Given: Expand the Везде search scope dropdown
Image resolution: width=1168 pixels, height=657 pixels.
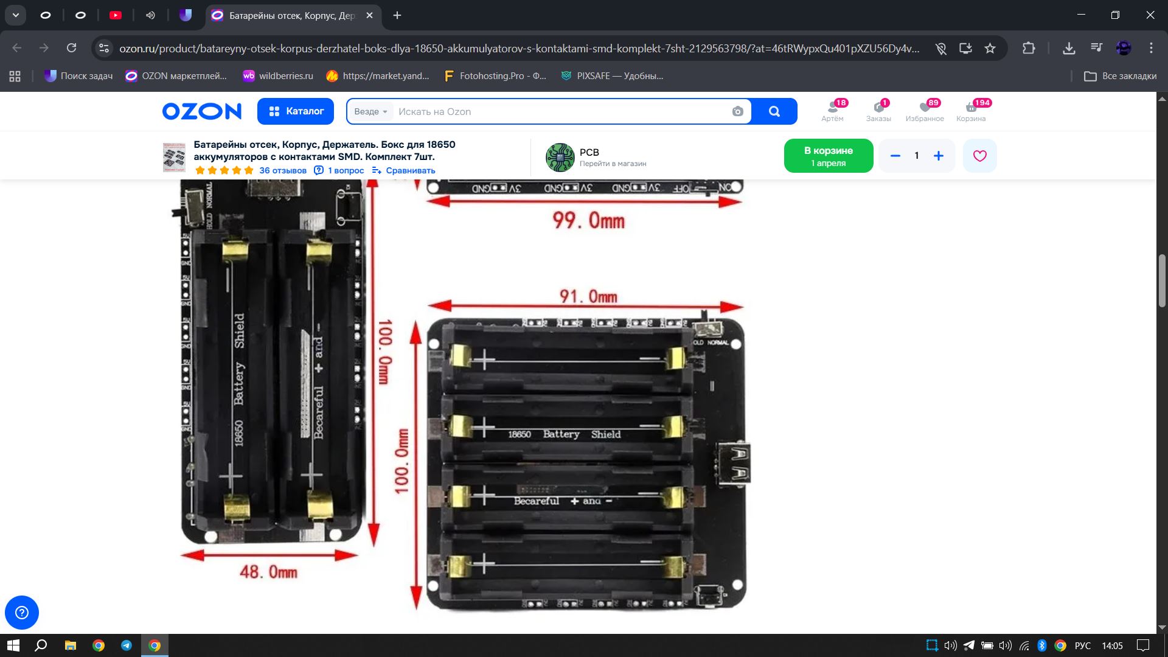Looking at the screenshot, I should [370, 111].
